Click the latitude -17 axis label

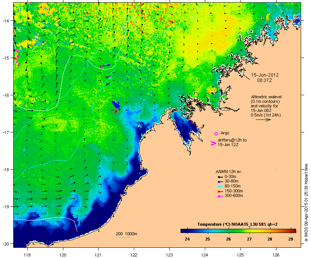pos(6,132)
